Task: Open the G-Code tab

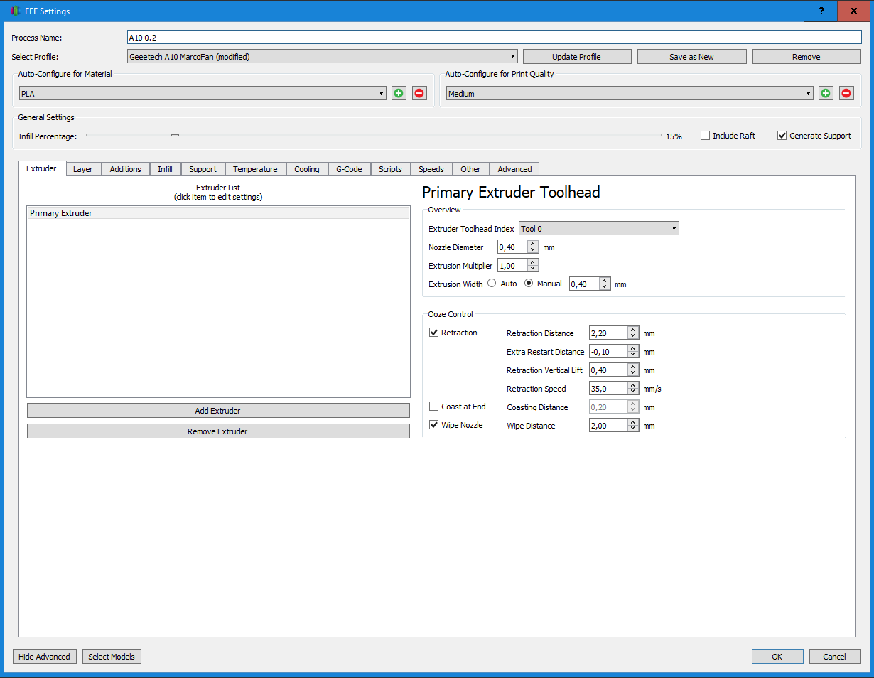Action: pos(349,169)
